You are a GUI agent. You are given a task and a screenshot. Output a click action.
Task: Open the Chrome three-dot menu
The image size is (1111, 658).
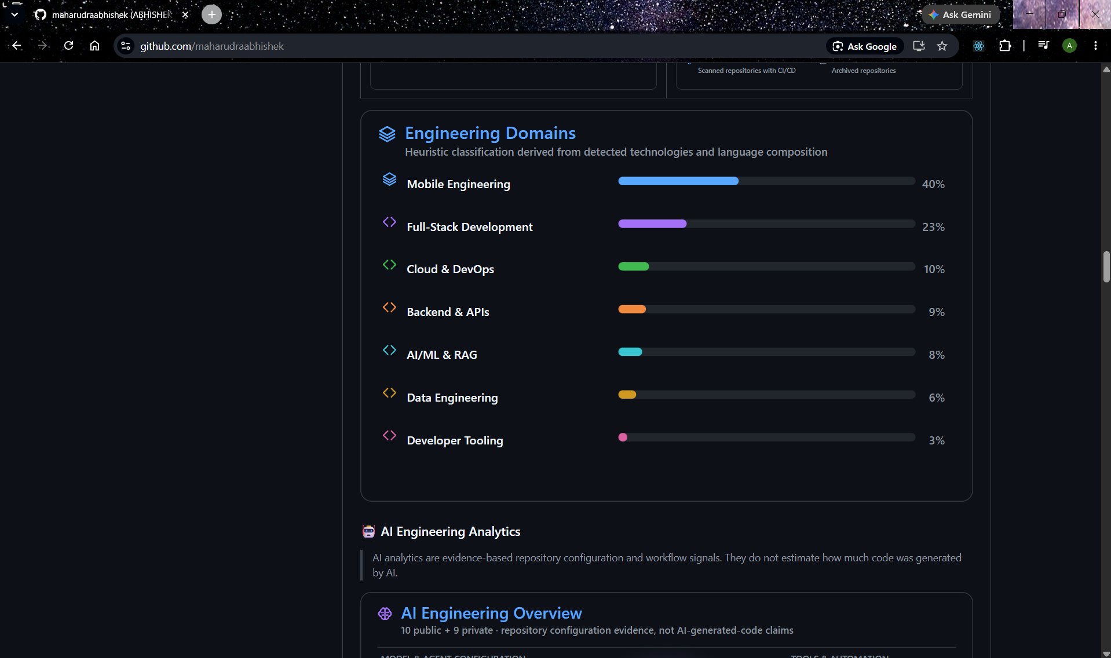tap(1095, 46)
